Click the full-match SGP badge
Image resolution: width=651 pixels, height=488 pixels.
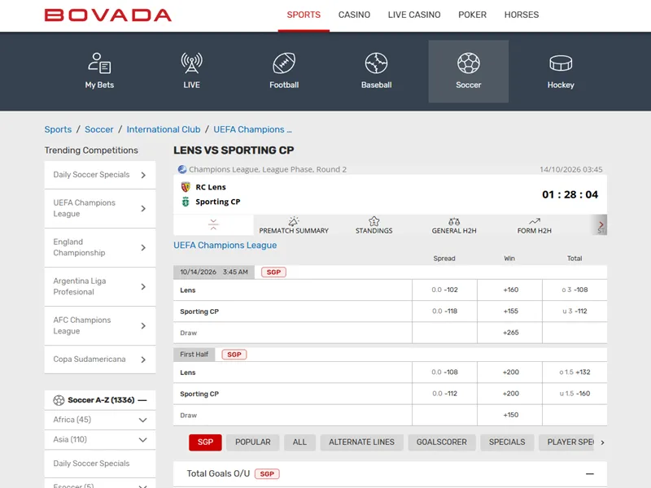273,272
